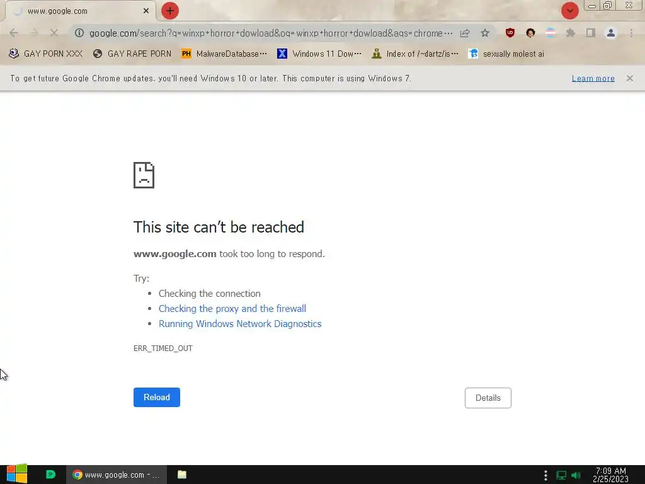The width and height of the screenshot is (645, 484).
Task: Open the taskbar clock showing 7:09 AM
Action: 611,475
